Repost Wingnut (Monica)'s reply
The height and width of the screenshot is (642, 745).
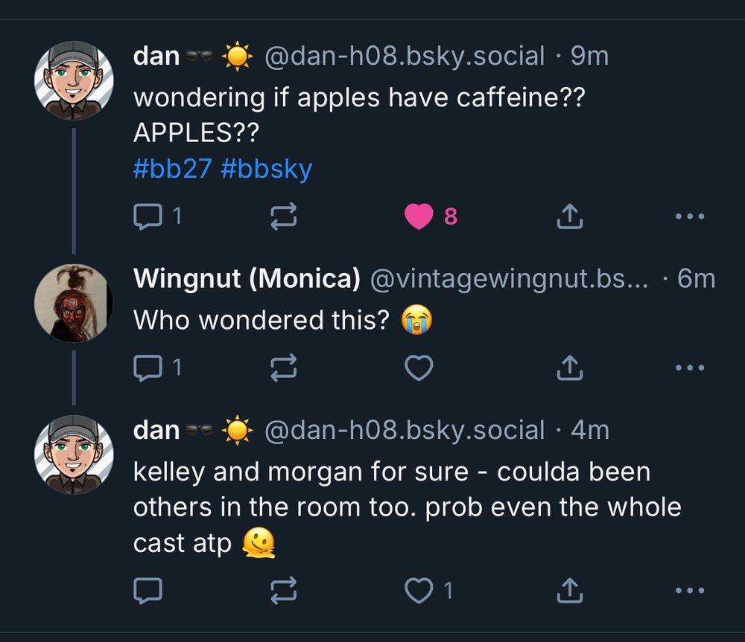tap(283, 367)
